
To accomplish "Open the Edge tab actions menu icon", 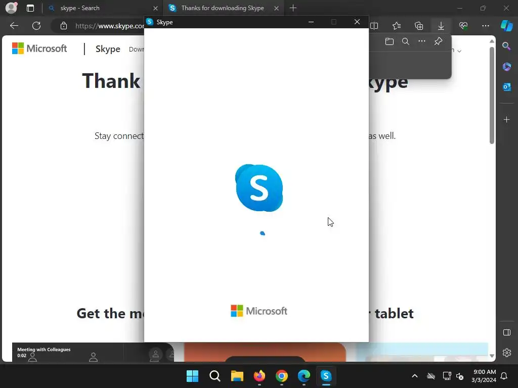I will pos(30,8).
